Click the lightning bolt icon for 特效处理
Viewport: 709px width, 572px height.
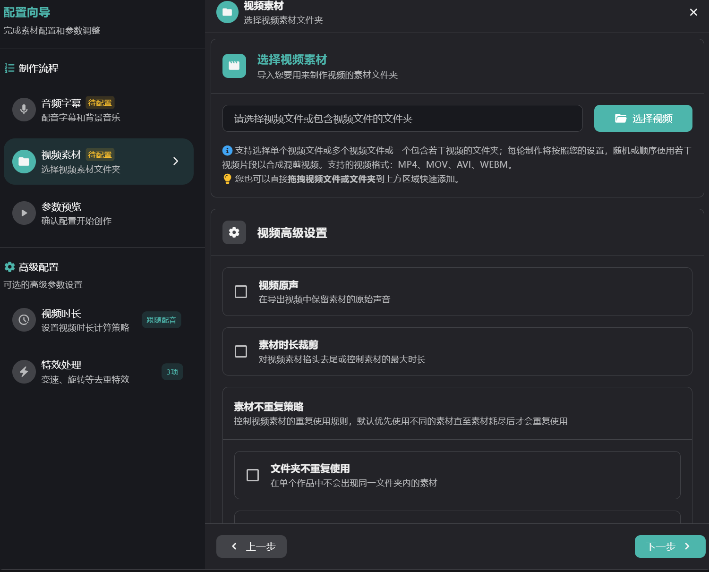click(x=24, y=372)
